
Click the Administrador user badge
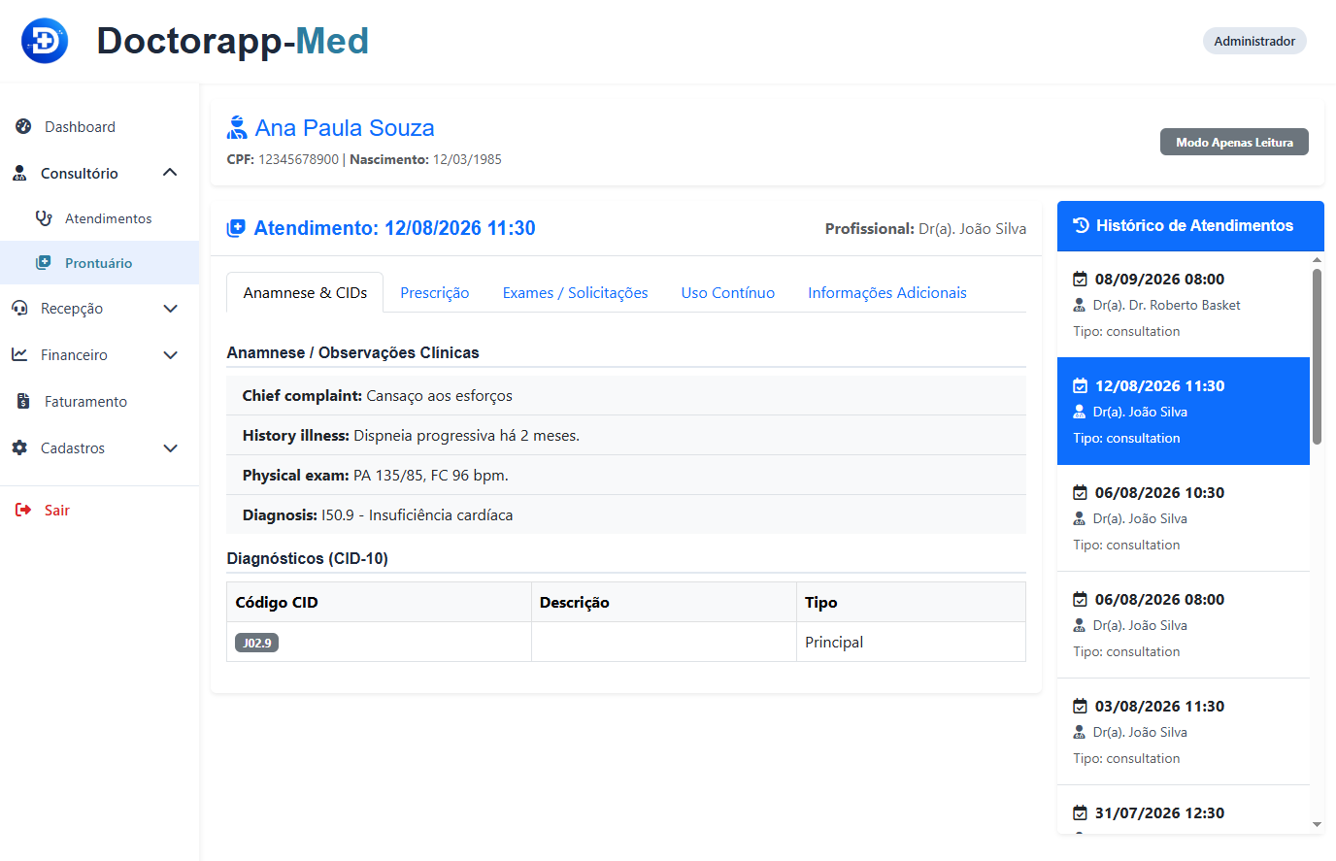pos(1254,41)
